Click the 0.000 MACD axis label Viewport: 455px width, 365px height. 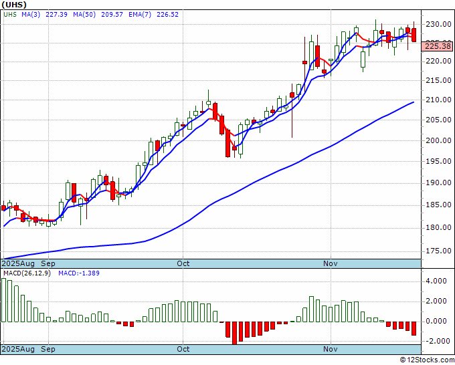[x=436, y=322]
